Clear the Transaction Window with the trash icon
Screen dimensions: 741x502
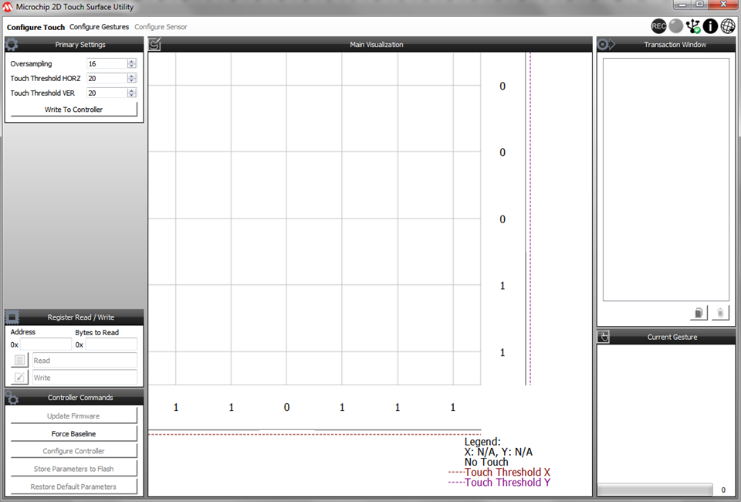point(719,312)
